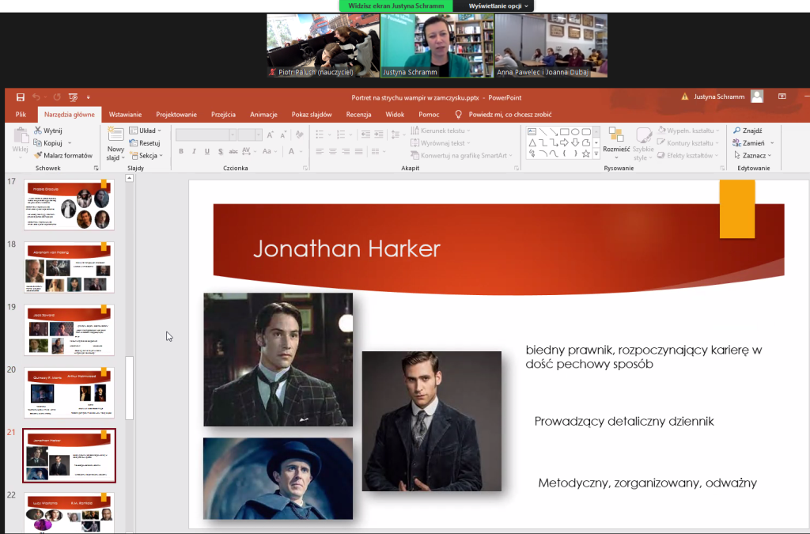The height and width of the screenshot is (534, 810).
Task: Open the Pokaz slajdów tab
Action: click(313, 115)
